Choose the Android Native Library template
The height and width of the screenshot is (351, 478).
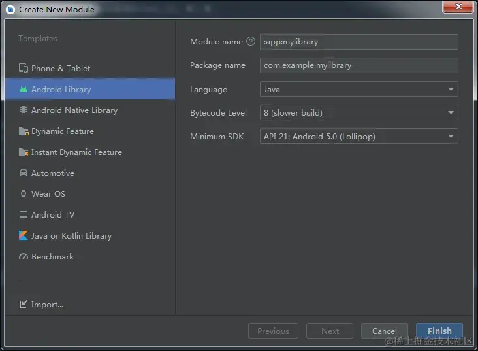tap(90, 110)
